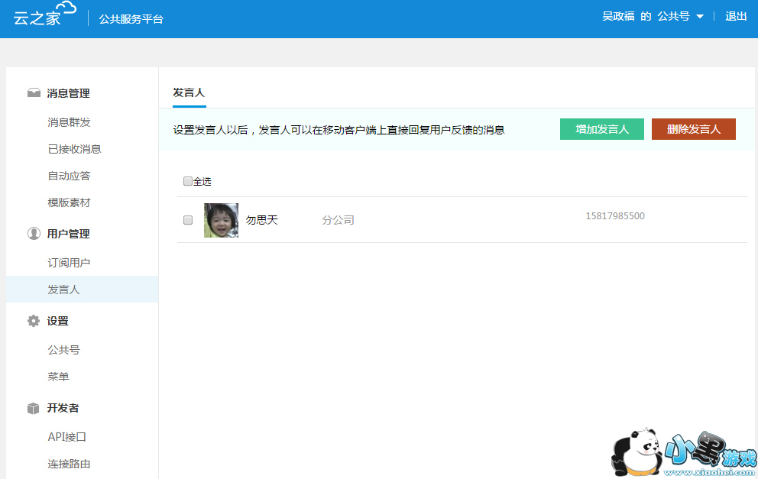The height and width of the screenshot is (479, 758).
Task: Open API接口 sidebar item
Action: 66,437
